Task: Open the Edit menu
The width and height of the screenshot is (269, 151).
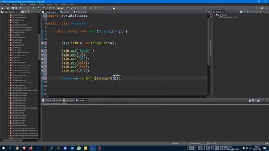Action: point(8,5)
